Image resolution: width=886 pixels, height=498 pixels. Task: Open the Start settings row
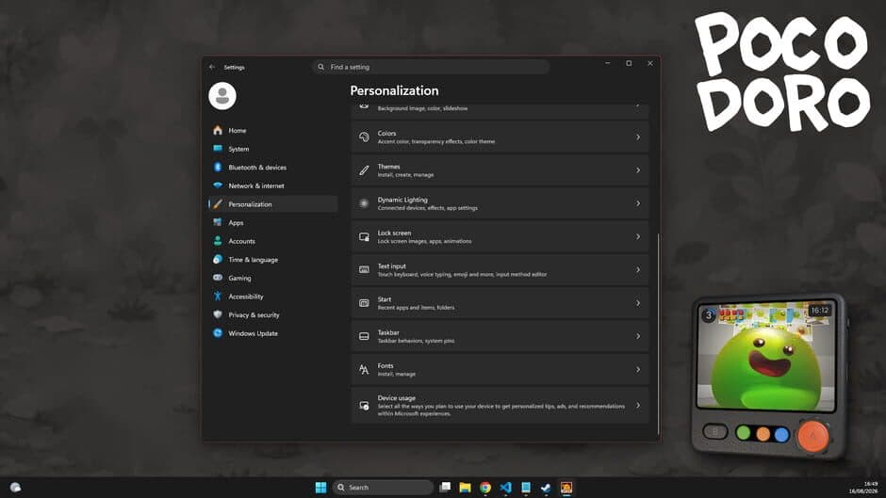click(x=500, y=303)
